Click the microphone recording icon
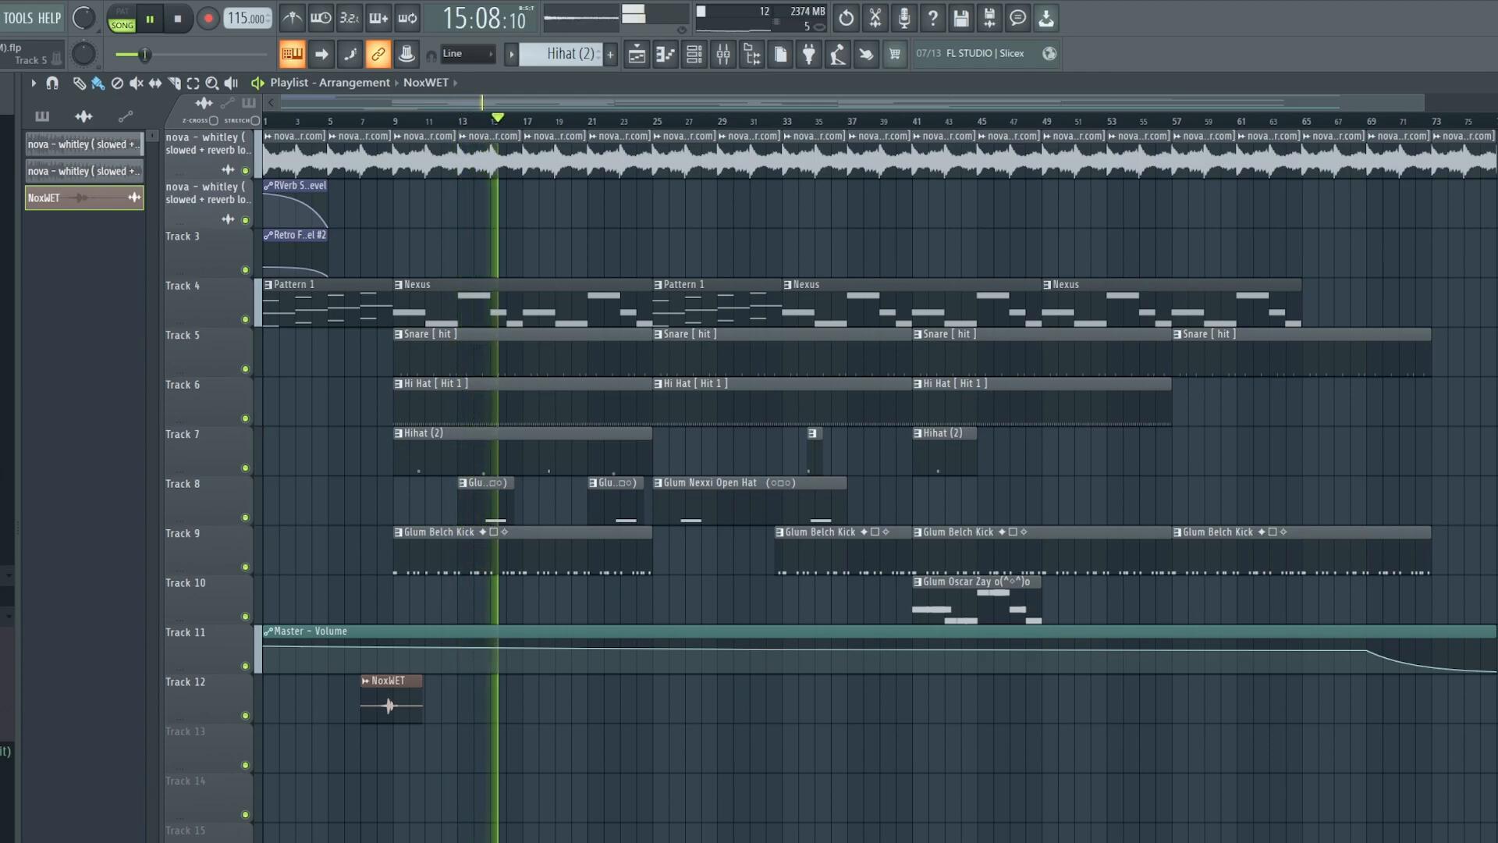 (x=903, y=18)
